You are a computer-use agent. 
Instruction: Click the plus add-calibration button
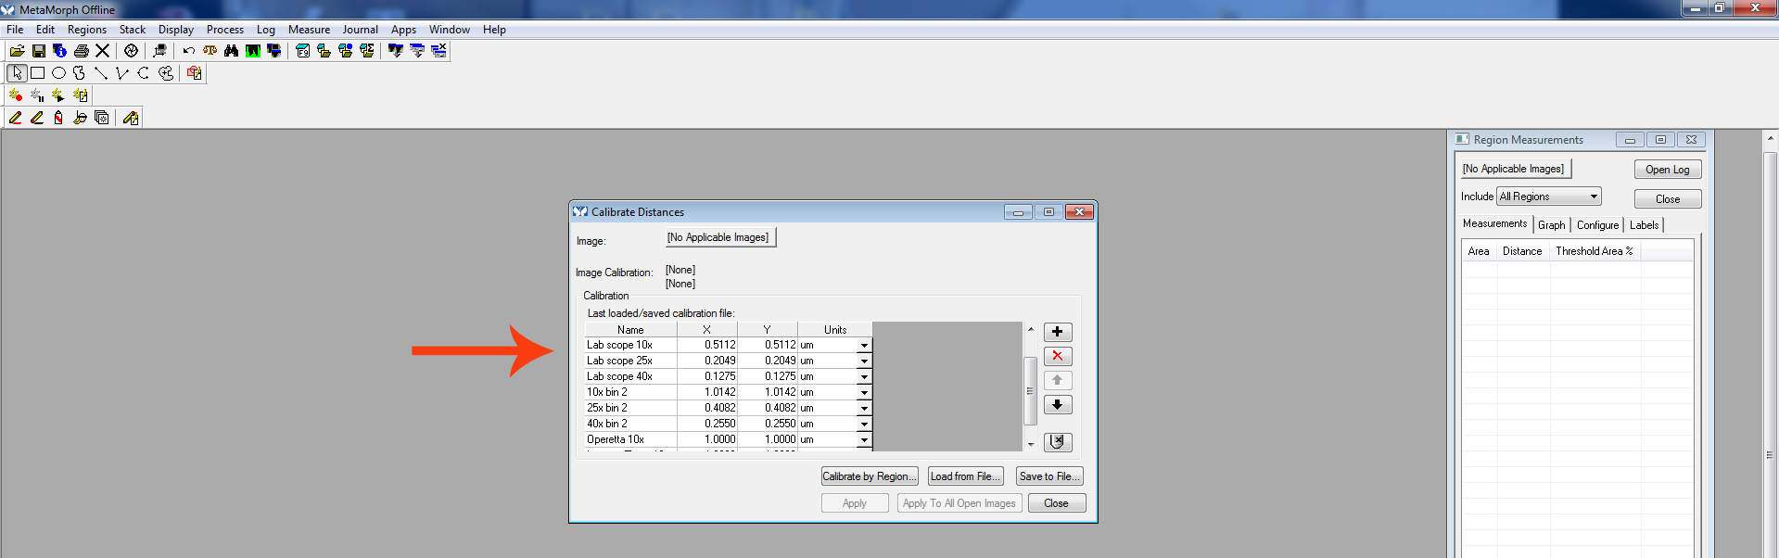(1058, 332)
